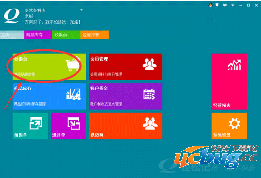Switch to the orange 经营报表 tab
This screenshot has width=261, height=178.
[94, 35]
